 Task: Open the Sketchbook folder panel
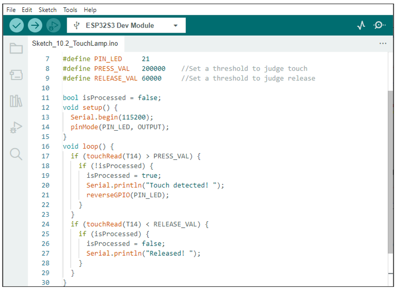[x=16, y=48]
